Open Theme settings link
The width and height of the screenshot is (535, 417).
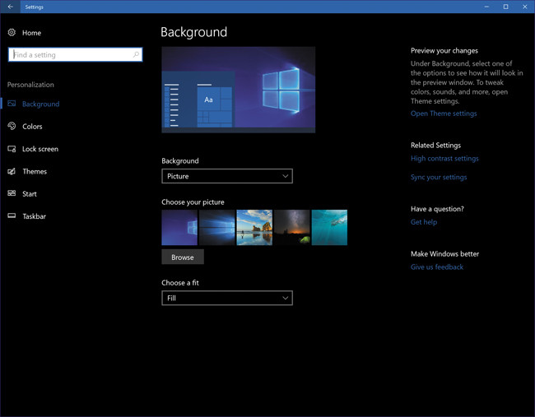(x=443, y=114)
